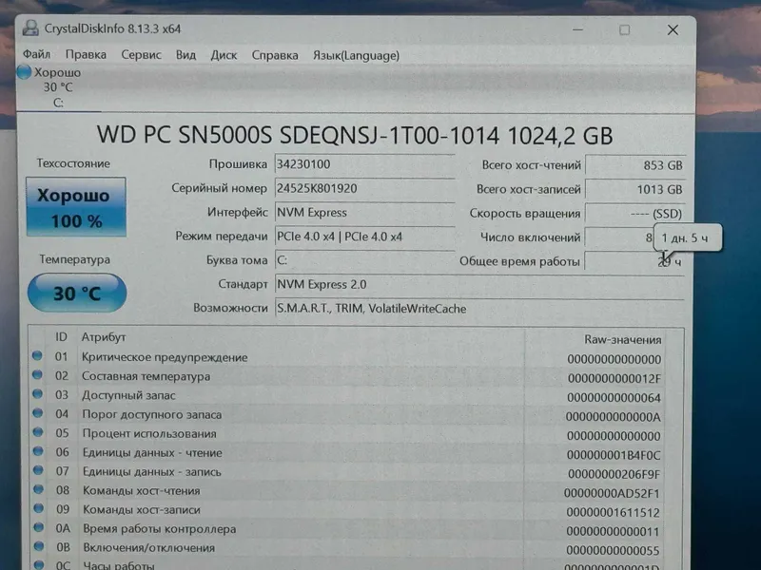Click the Прошивка field 34230100
Image resolution: width=761 pixels, height=570 pixels.
(x=365, y=164)
